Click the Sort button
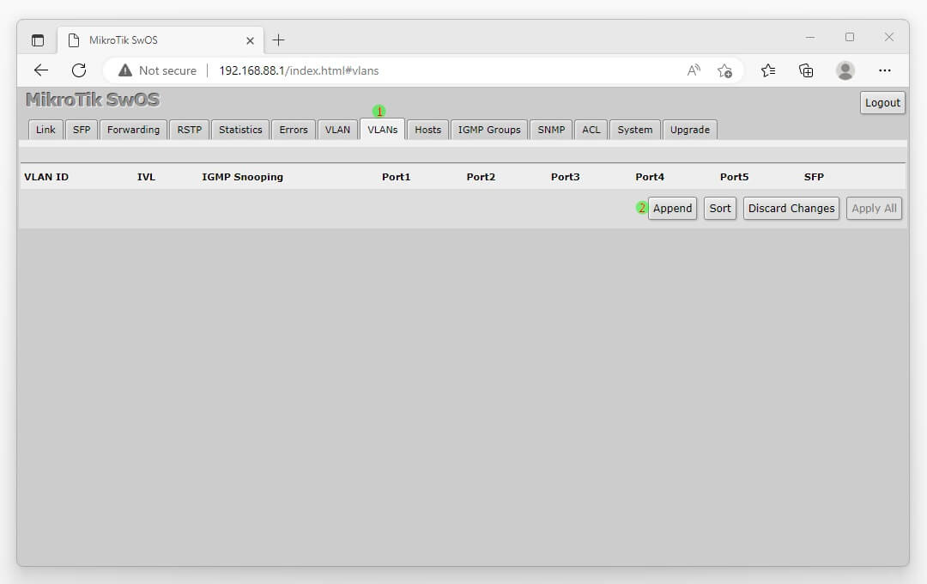The height and width of the screenshot is (584, 927). click(720, 208)
